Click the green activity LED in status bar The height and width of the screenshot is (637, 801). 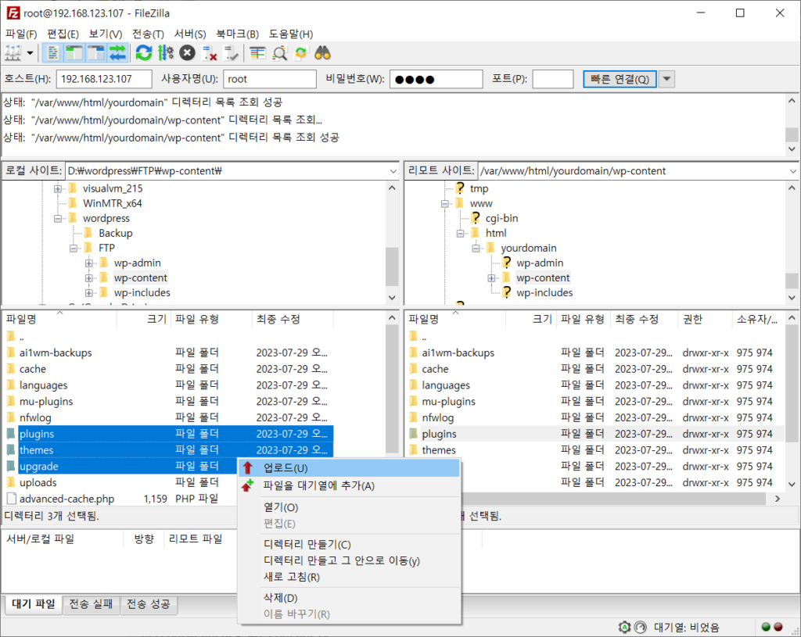tap(766, 628)
